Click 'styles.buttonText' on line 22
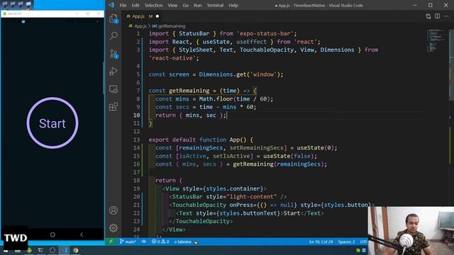The image size is (454, 255). (x=248, y=213)
